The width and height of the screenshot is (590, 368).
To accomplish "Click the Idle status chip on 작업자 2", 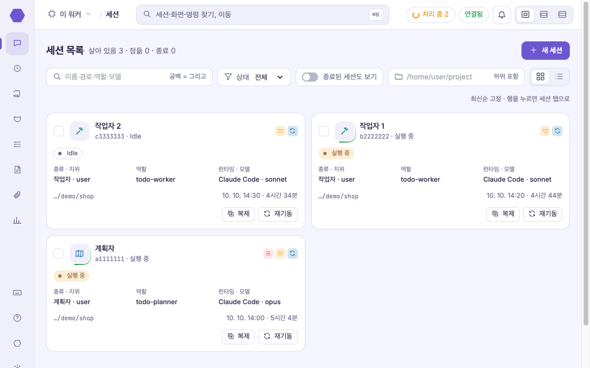I will 68,153.
